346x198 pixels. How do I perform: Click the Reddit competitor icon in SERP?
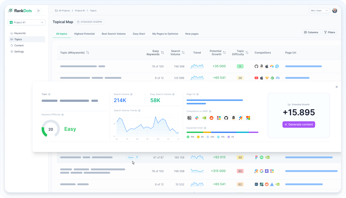[x=211, y=118]
